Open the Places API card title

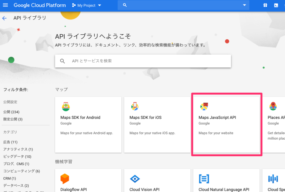coord(276,117)
